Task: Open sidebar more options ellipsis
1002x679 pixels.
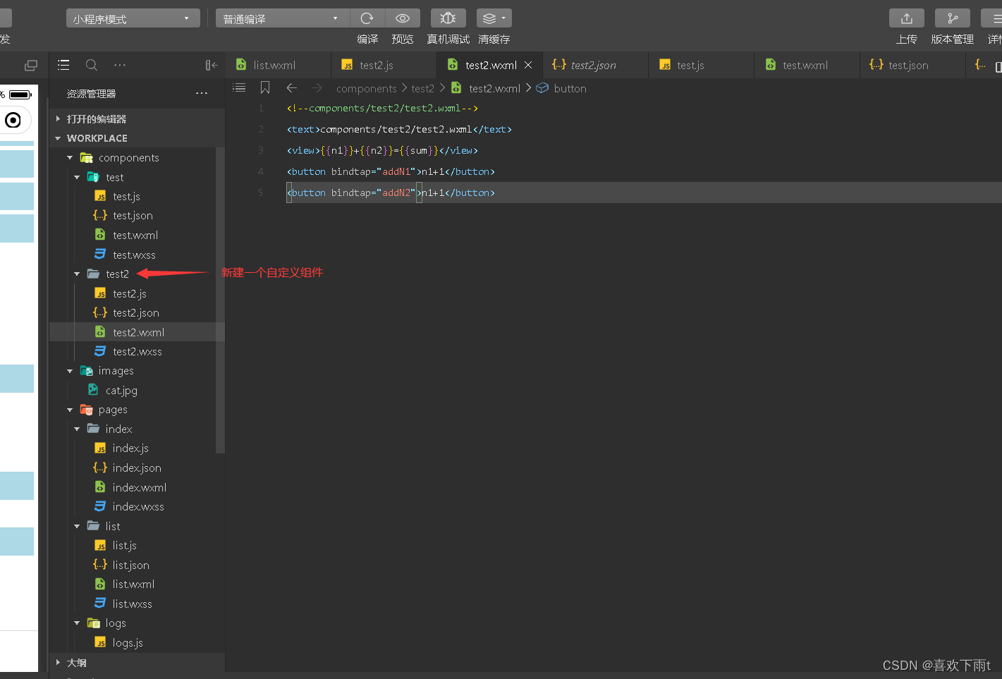Action: point(120,65)
